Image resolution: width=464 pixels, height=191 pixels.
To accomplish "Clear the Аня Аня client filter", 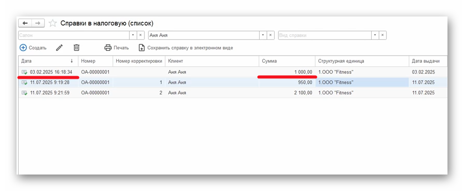I will tap(270, 35).
